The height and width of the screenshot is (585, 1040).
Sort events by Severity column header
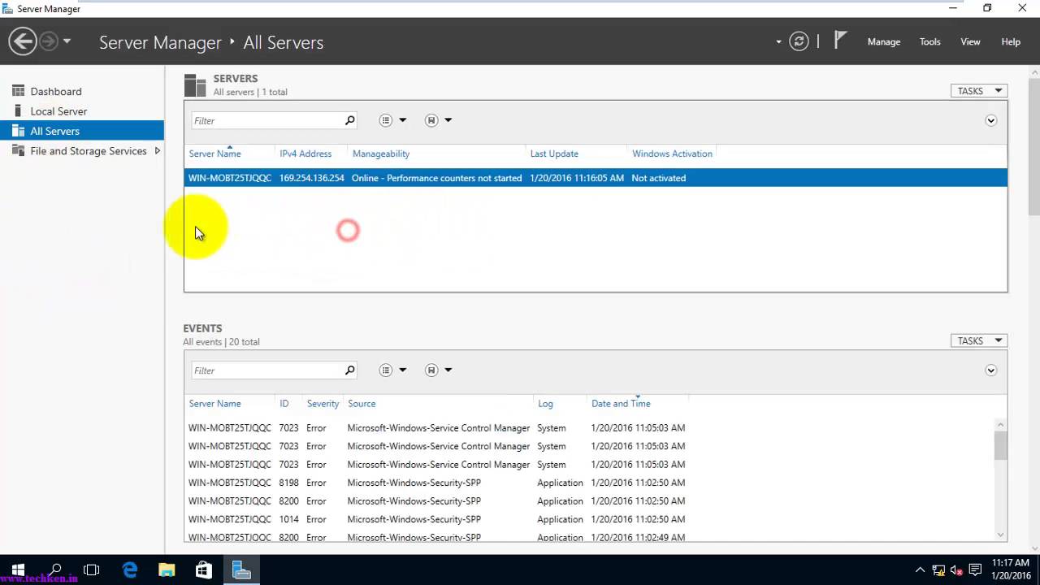pyautogui.click(x=323, y=403)
